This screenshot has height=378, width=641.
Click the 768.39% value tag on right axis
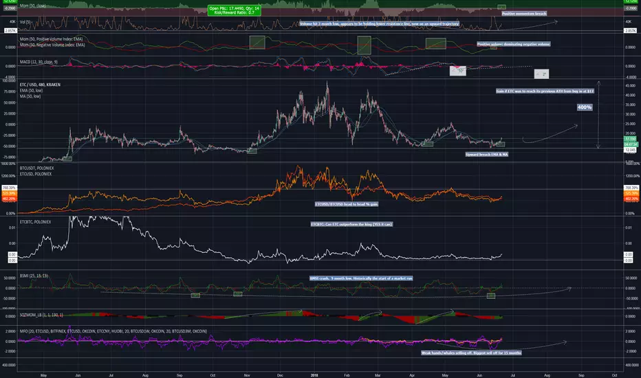point(631,188)
